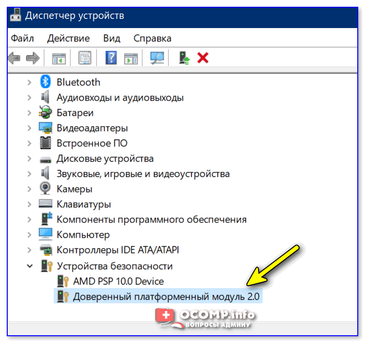
Task: Expand Звуковые, игровые и видеоустройства
Action: coord(29,174)
